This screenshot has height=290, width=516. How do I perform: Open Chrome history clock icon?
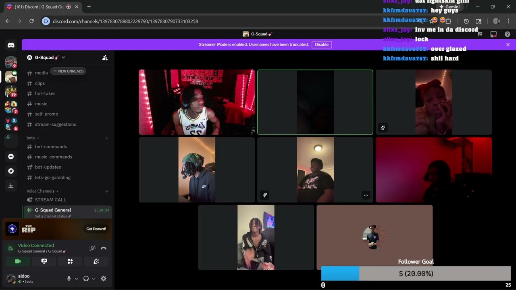point(466,21)
